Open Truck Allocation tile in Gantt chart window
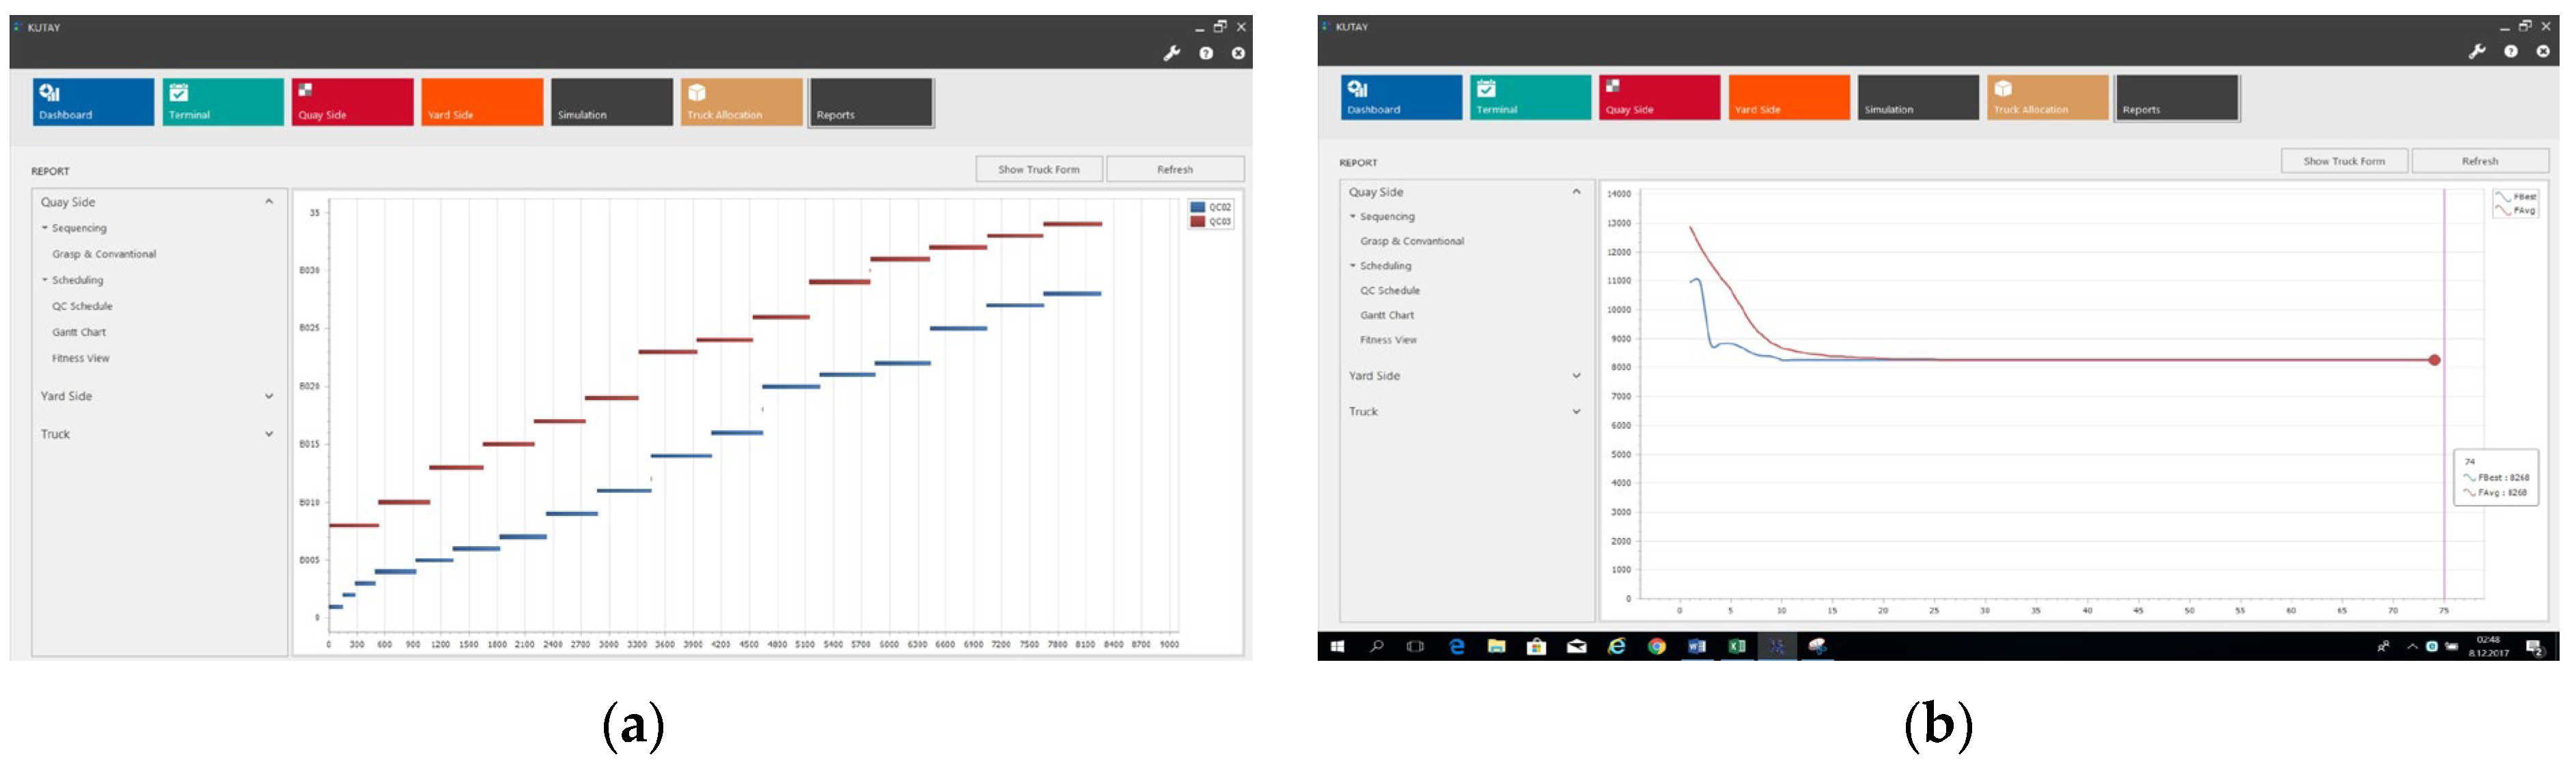2576x770 pixels. [x=741, y=102]
